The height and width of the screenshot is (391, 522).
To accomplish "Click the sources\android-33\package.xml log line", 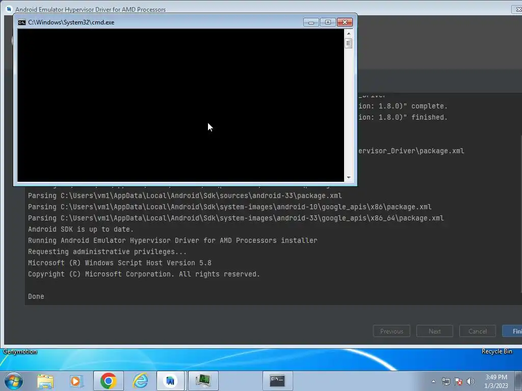I will click(185, 195).
